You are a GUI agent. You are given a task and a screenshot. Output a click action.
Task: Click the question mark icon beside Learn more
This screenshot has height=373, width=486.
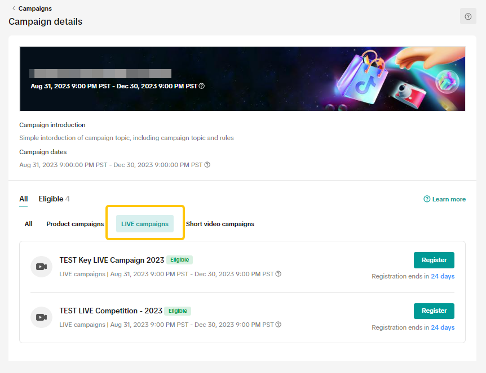coord(427,199)
